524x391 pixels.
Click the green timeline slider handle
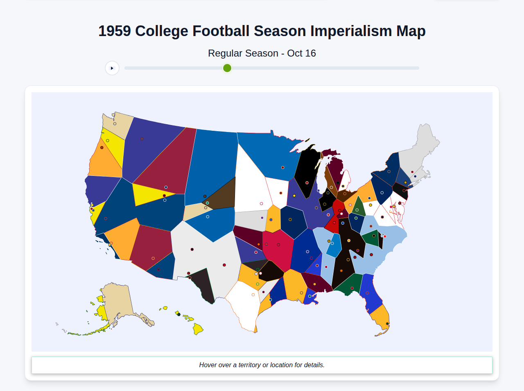pyautogui.click(x=226, y=68)
